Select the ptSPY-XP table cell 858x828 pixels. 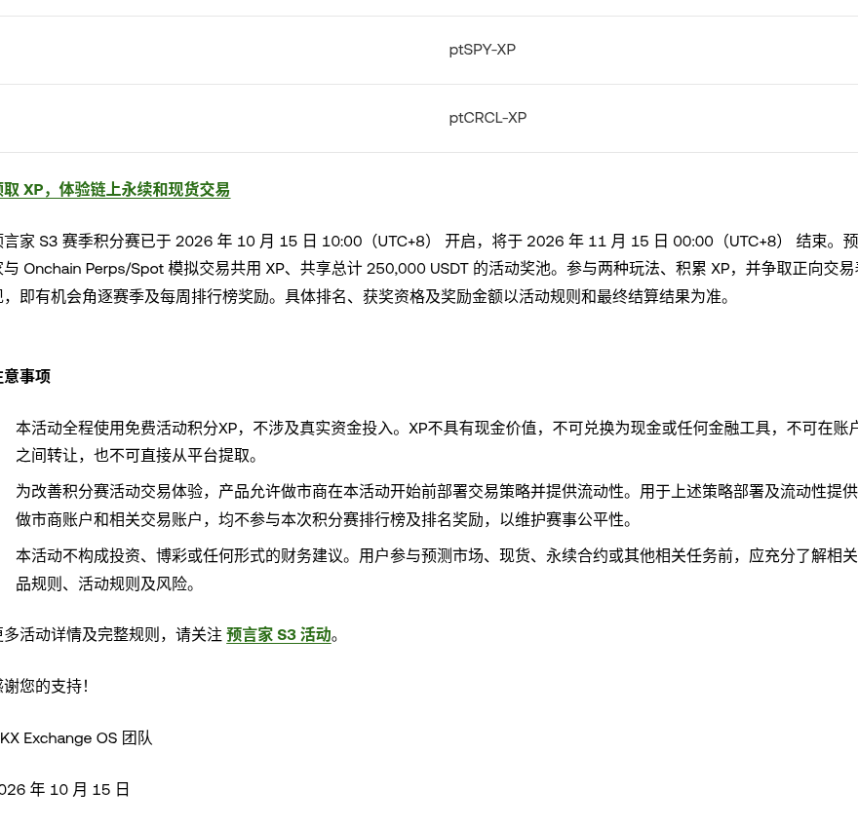coord(482,50)
